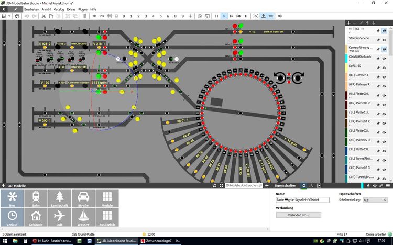Image resolution: width=393 pixels, height=245 pixels.
Task: Click the Verbinden mit... button
Action: [x=298, y=215]
